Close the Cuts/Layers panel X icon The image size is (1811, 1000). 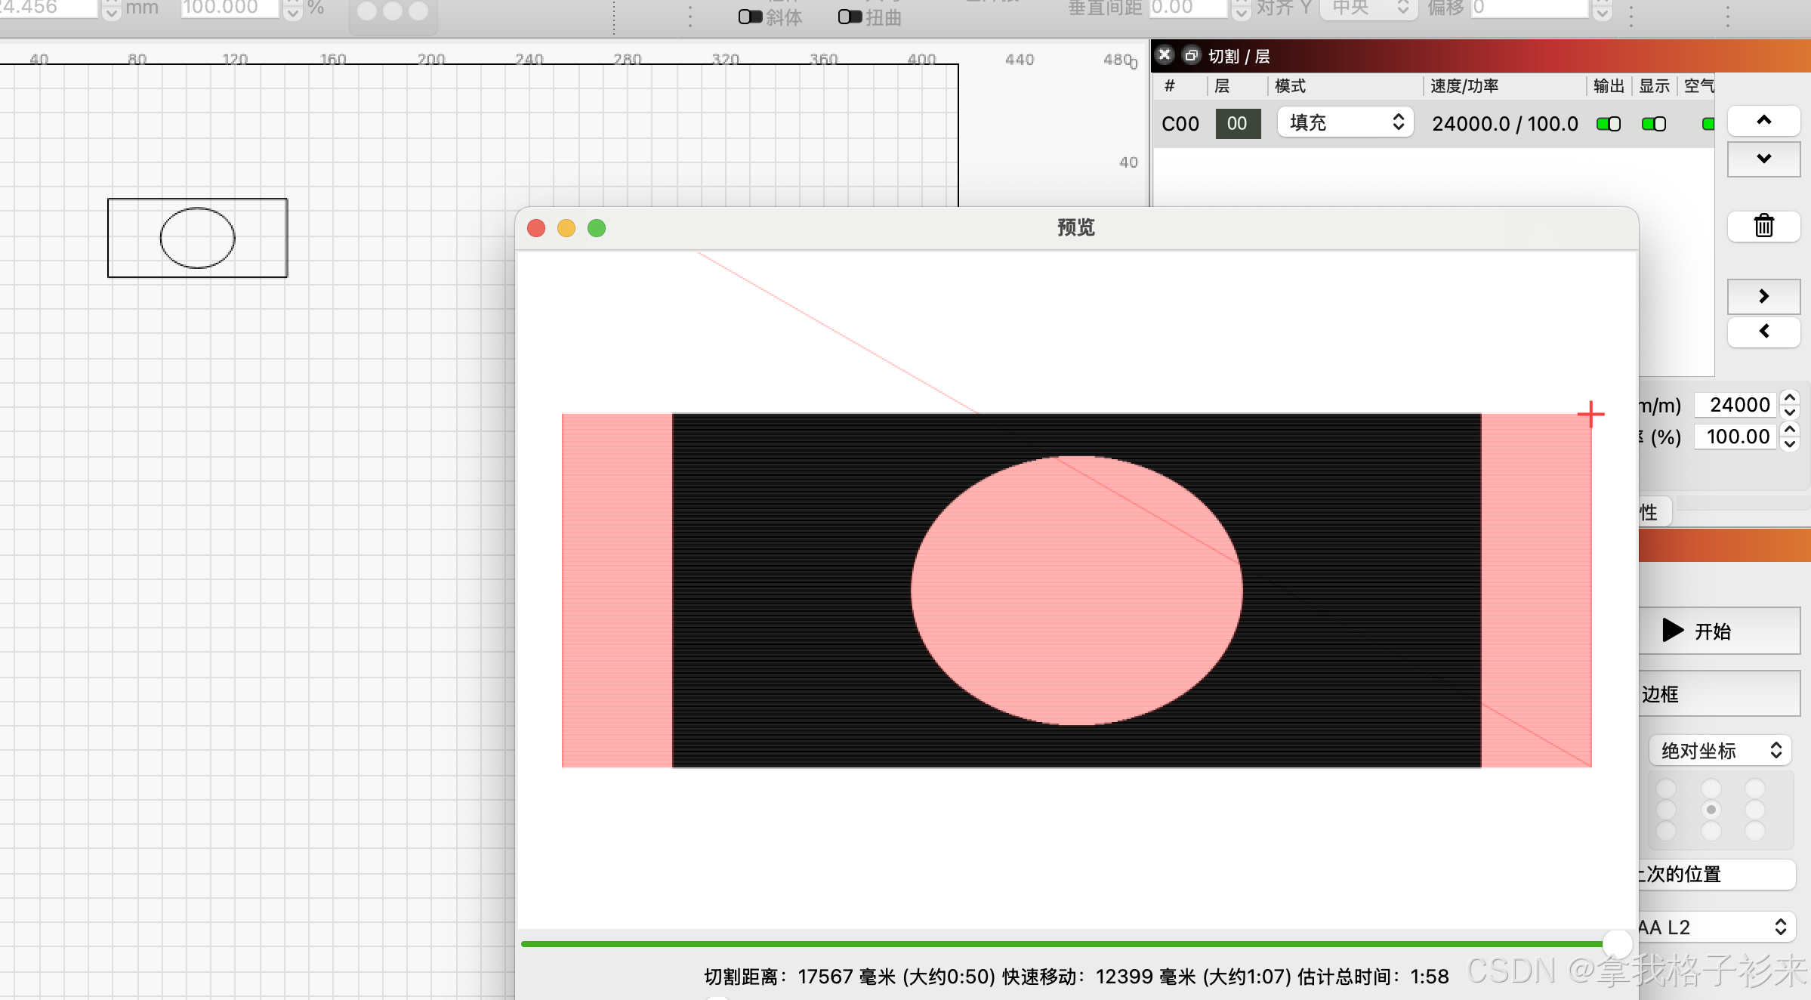[1165, 55]
